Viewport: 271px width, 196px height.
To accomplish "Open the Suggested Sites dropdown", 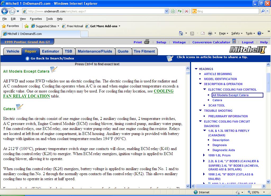I will [x=58, y=26].
